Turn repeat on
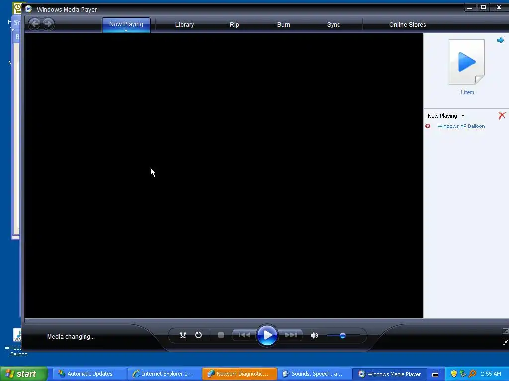 (x=198, y=335)
